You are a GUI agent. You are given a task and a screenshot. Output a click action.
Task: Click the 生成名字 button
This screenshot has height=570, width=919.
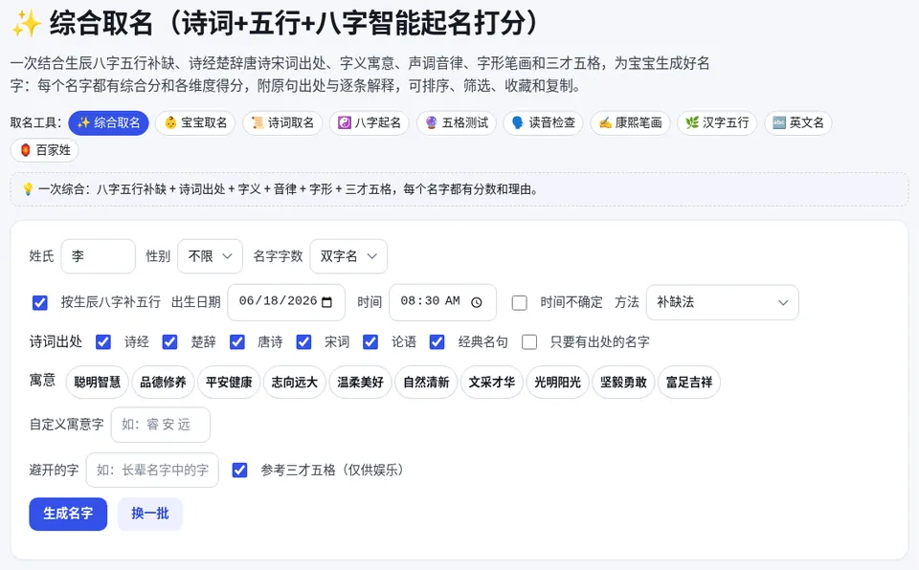click(x=68, y=514)
